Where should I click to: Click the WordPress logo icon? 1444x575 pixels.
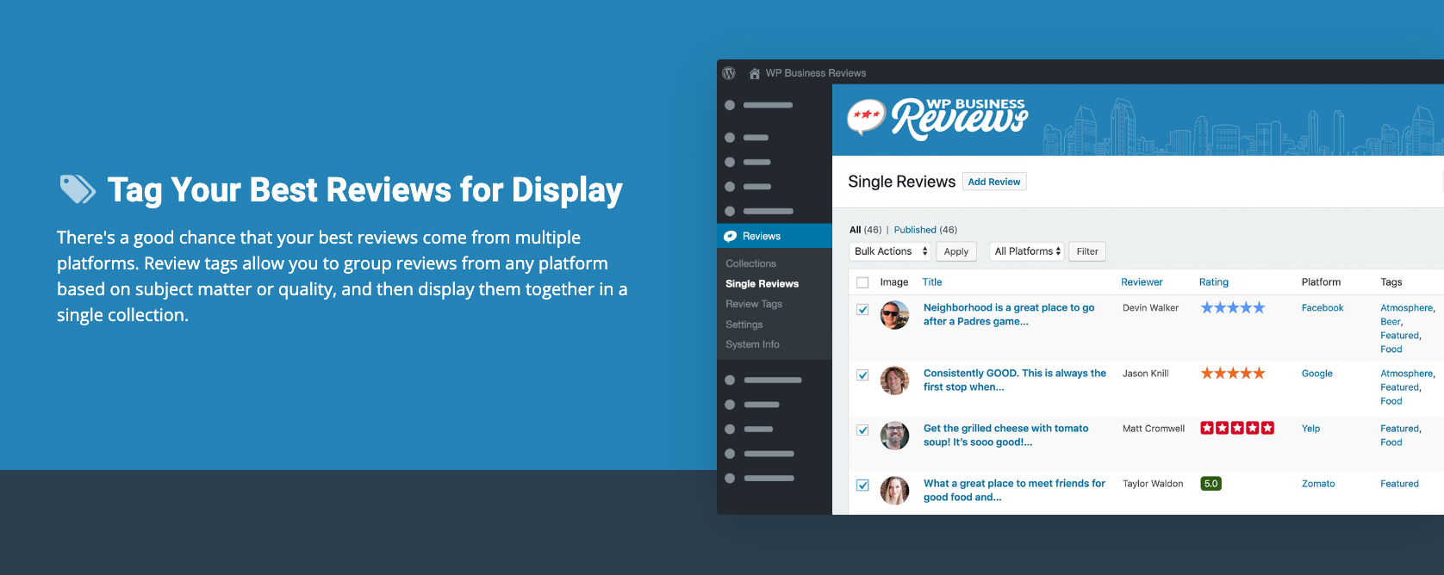pyautogui.click(x=729, y=73)
